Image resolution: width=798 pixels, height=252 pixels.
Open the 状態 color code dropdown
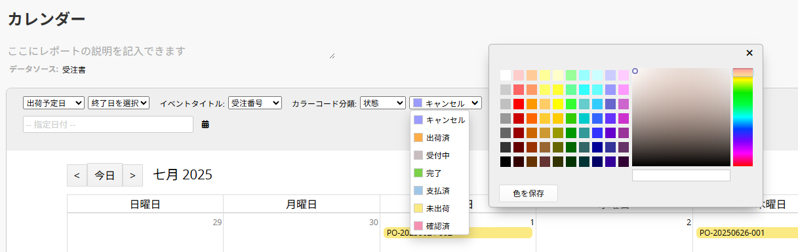click(383, 103)
